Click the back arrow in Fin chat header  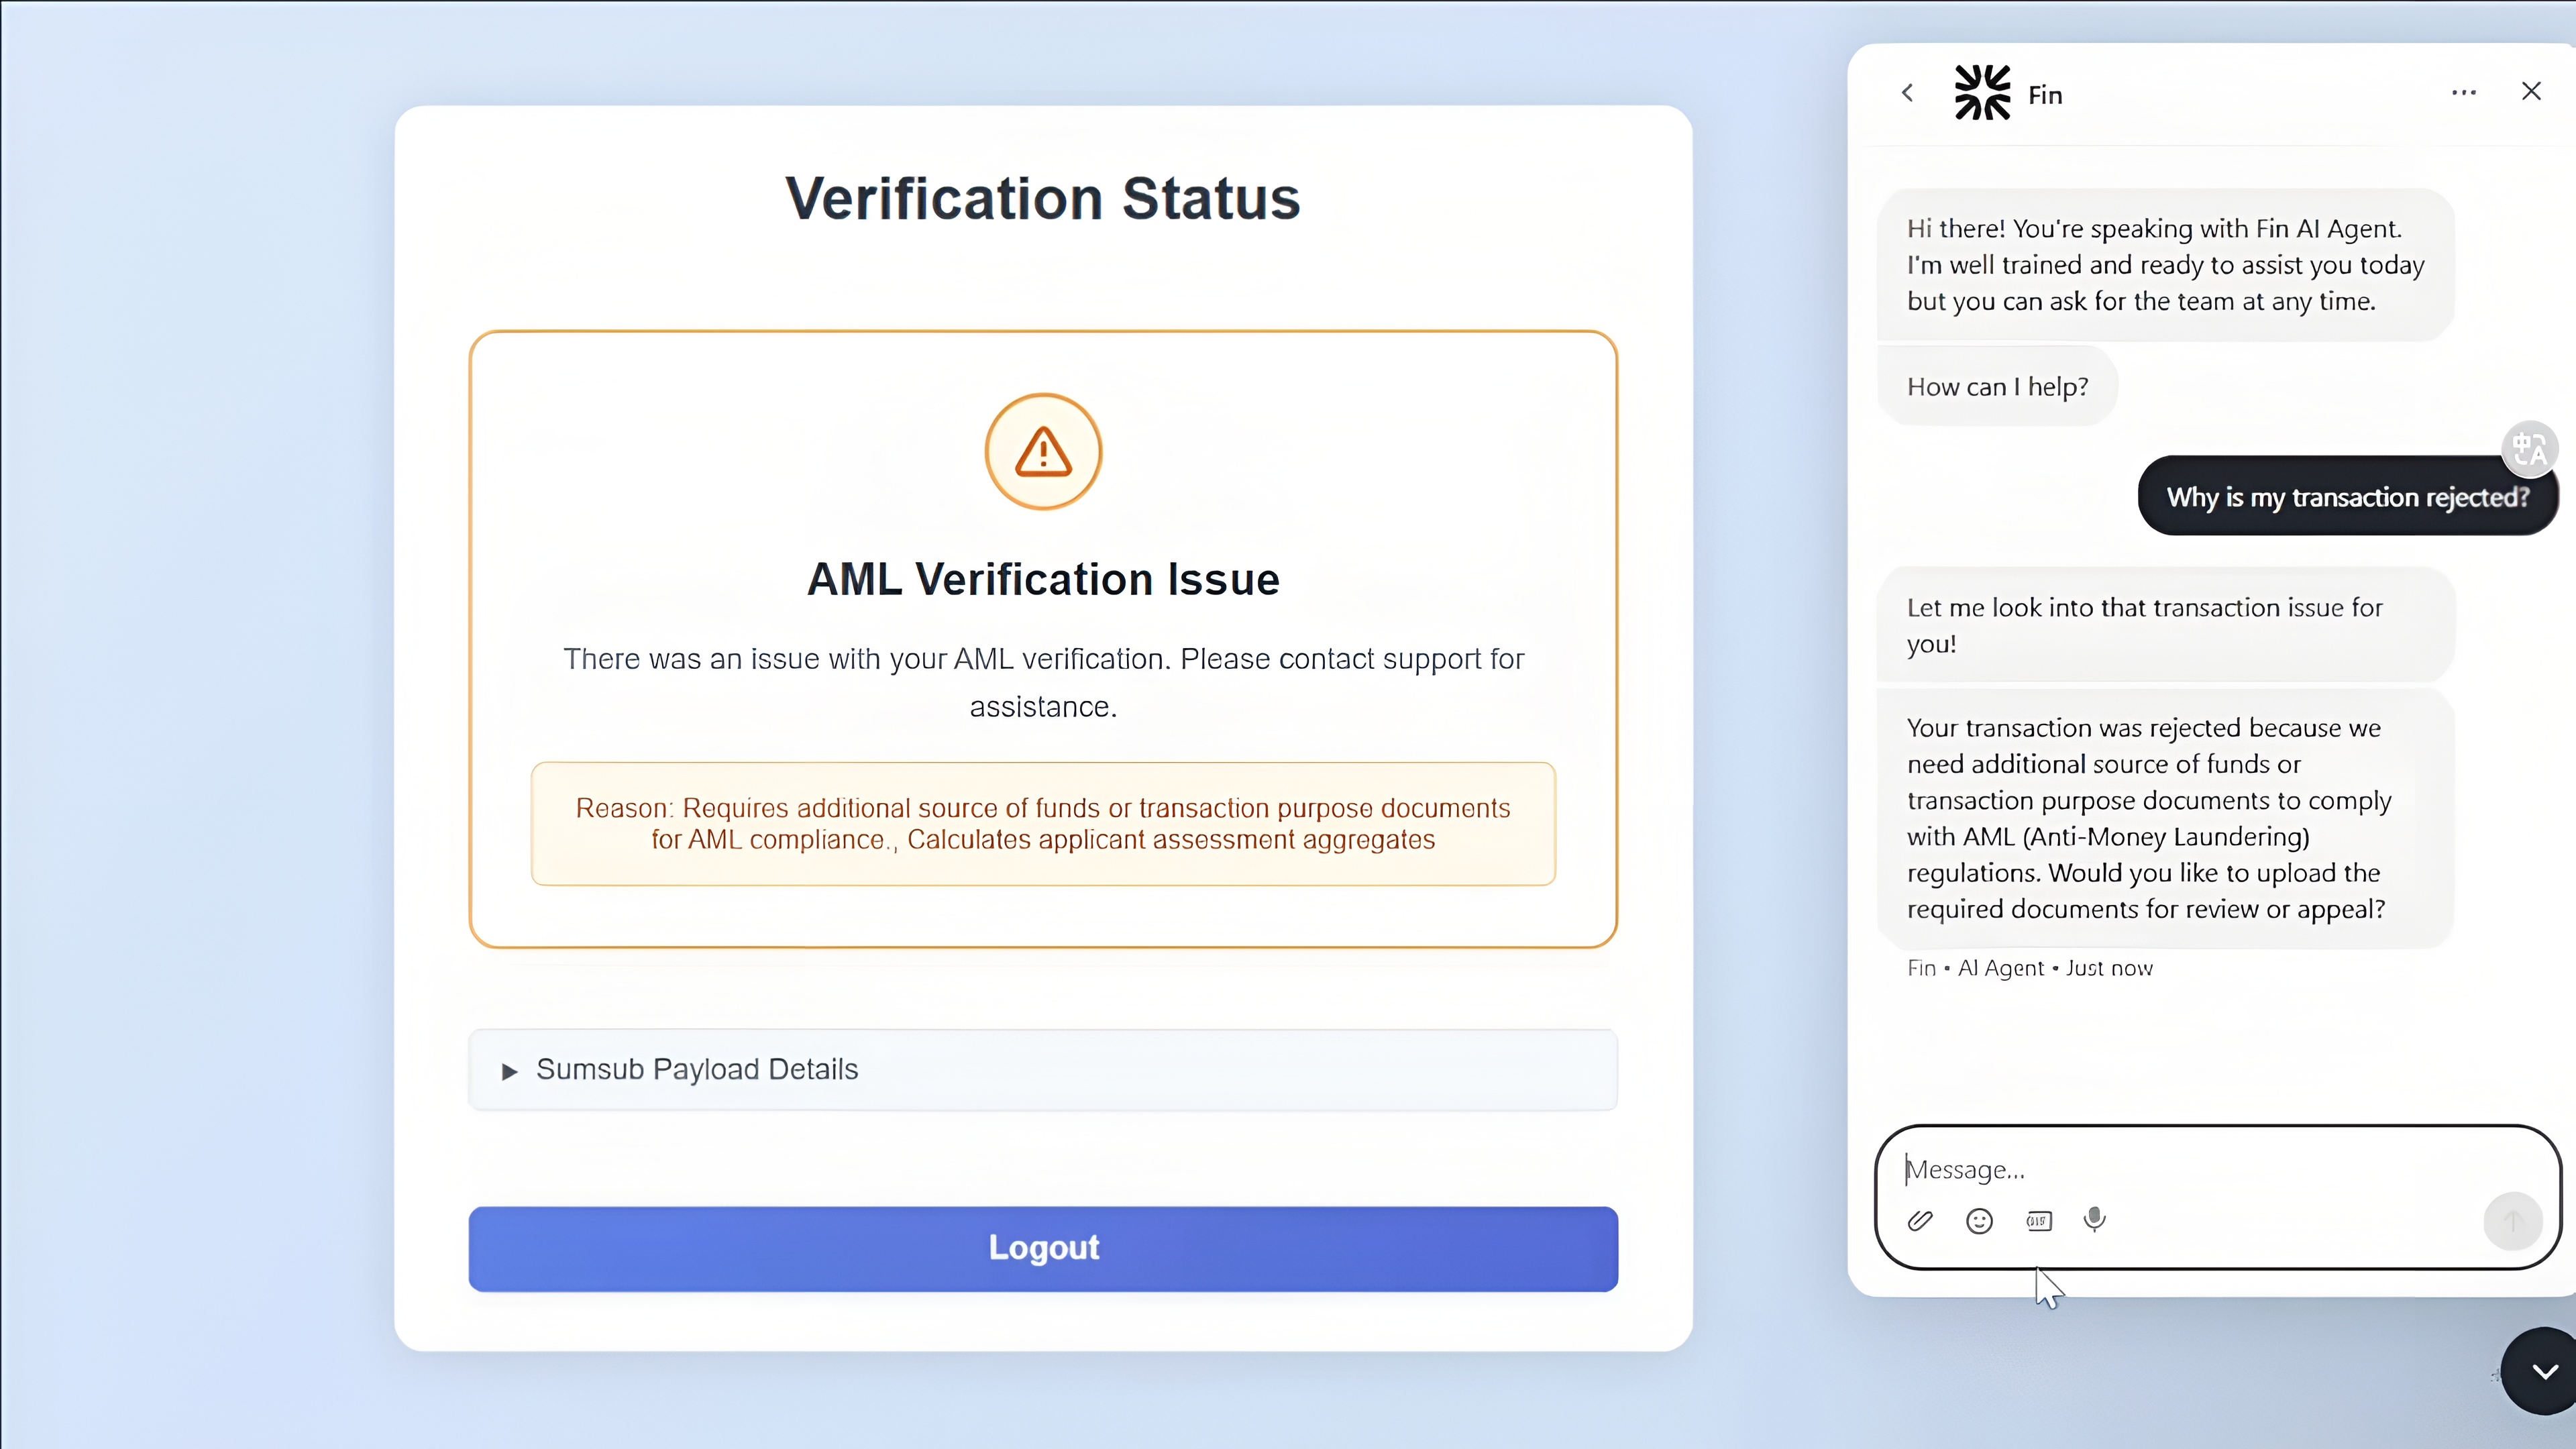click(1908, 93)
